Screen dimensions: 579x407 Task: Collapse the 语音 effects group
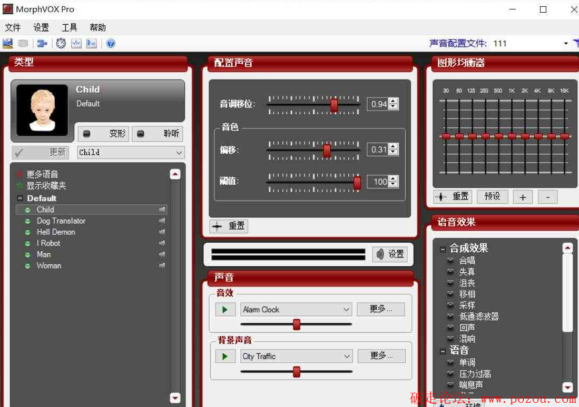point(443,352)
